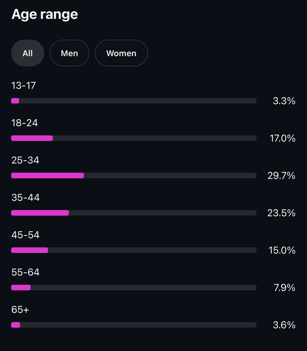
Task: Select the 17.0% percentage value
Action: [x=282, y=138]
